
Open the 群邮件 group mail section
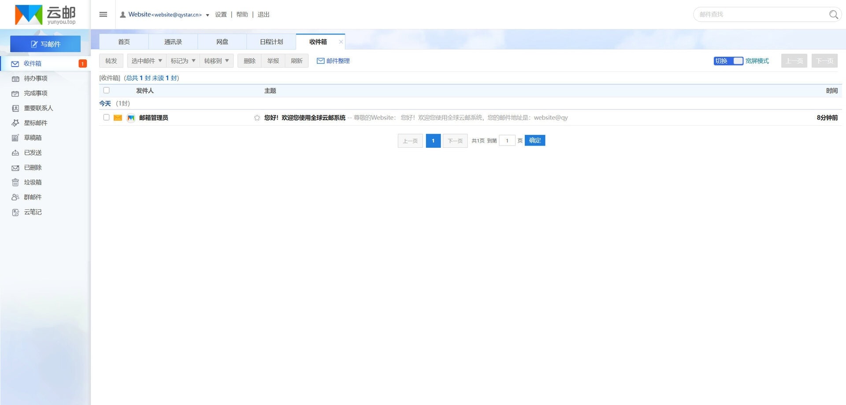[15, 197]
